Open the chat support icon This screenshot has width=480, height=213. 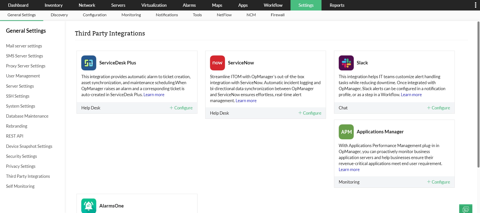[466, 209]
